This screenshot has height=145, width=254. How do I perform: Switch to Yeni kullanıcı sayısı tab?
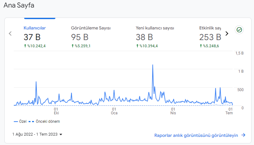[155, 37]
